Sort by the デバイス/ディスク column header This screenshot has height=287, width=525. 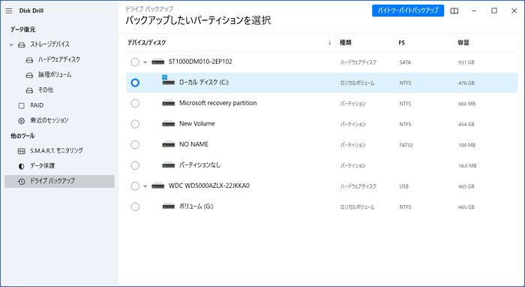tap(146, 43)
